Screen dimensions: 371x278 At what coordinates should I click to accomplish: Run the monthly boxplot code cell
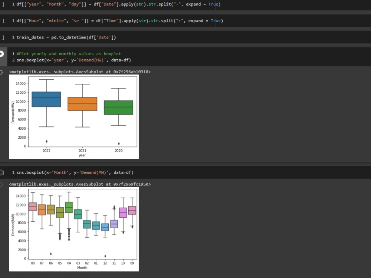(x=3, y=172)
